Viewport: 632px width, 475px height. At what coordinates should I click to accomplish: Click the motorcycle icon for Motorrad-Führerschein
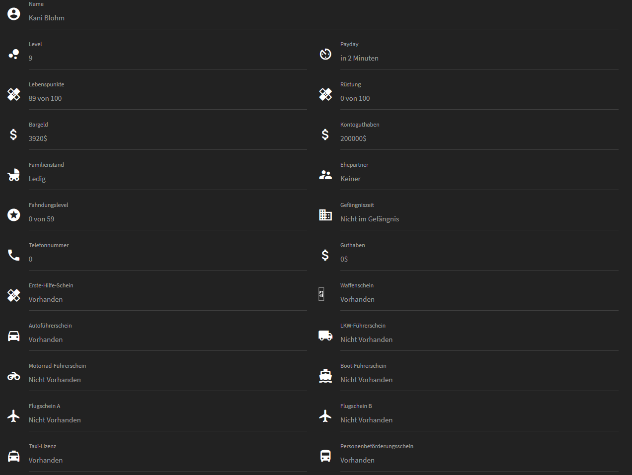coord(14,376)
